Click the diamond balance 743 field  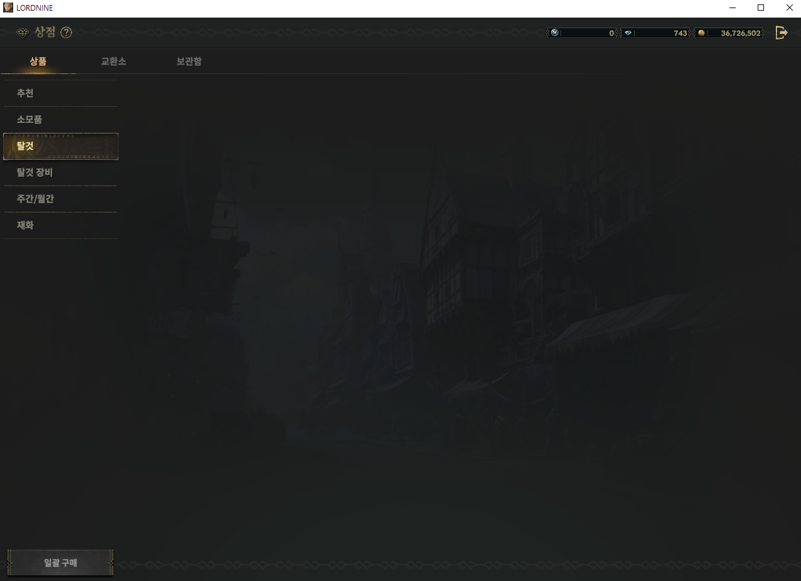click(x=661, y=33)
